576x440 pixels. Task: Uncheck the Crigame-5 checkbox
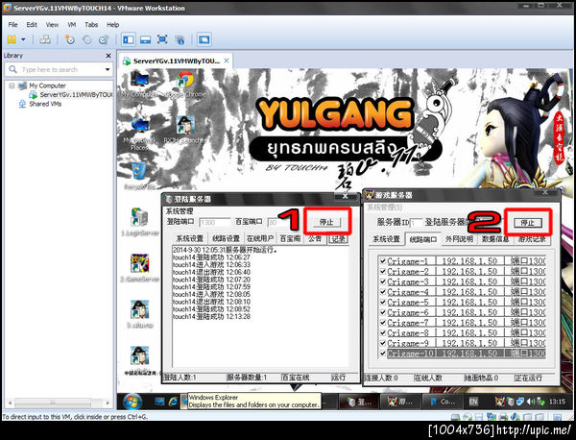[383, 303]
